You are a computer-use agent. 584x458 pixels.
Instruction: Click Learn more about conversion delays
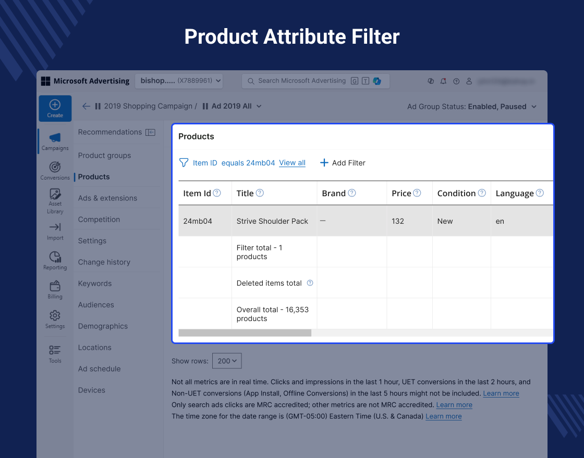pyautogui.click(x=501, y=393)
